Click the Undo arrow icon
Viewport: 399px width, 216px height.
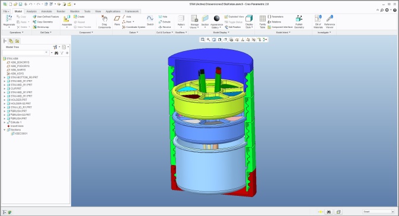(31, 4)
